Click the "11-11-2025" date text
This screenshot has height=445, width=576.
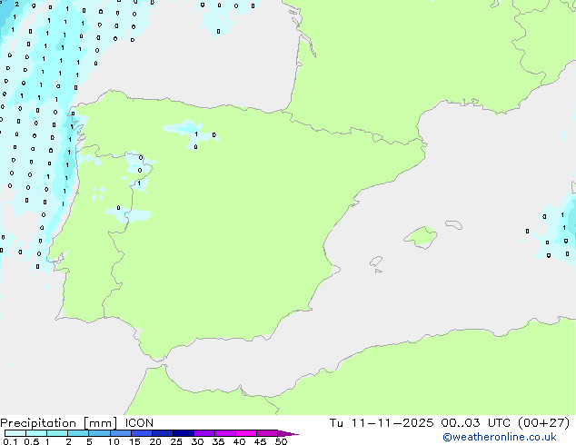pyautogui.click(x=392, y=423)
